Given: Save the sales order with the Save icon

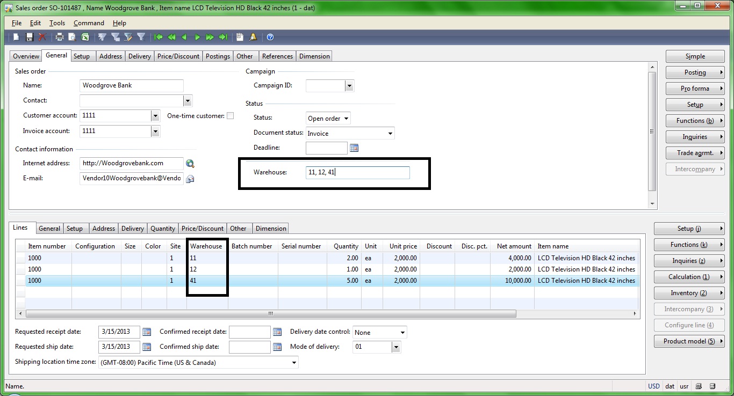Looking at the screenshot, I should [30, 37].
